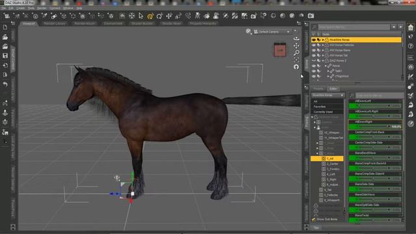Click the viewport Reset camera icon

296,67
